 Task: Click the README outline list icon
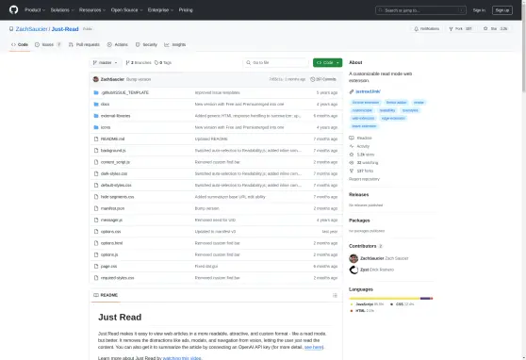tap(335, 295)
